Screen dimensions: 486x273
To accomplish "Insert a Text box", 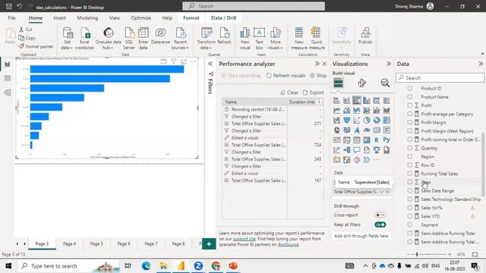I will [259, 39].
